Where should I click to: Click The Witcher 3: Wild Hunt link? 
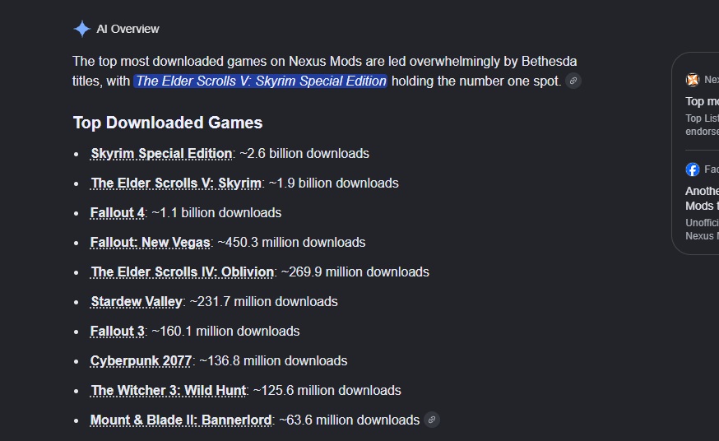(169, 391)
